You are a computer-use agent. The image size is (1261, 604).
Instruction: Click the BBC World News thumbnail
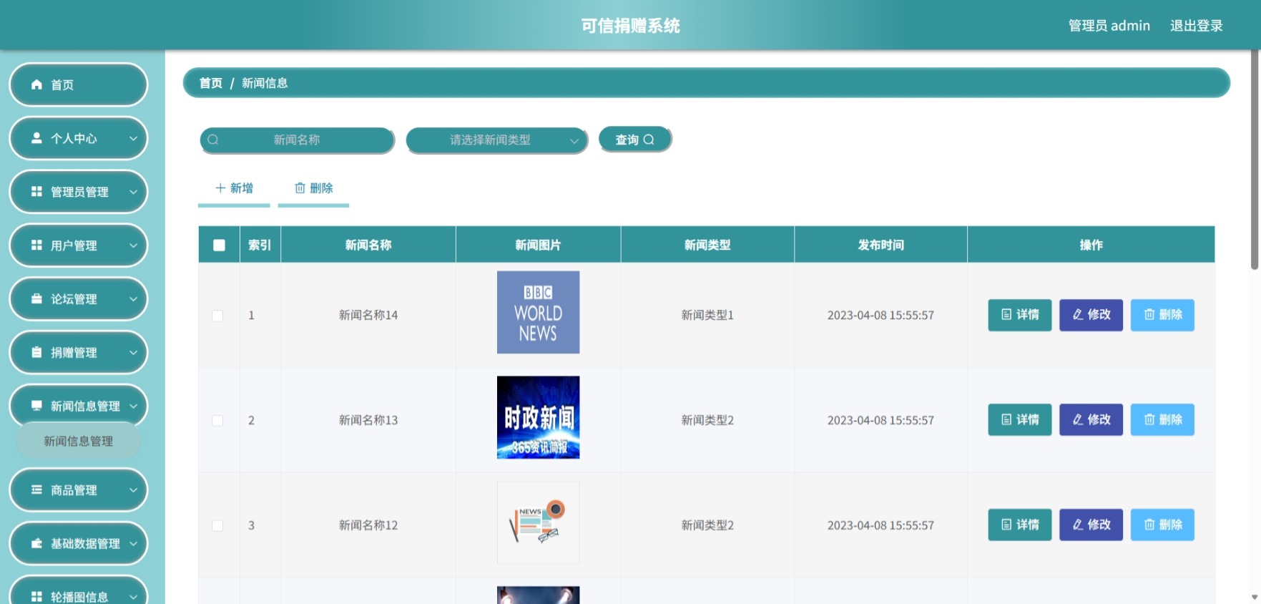click(x=538, y=312)
